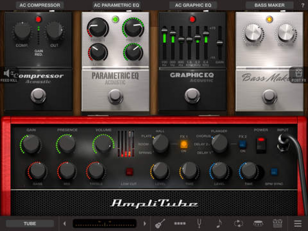The height and width of the screenshot is (231, 308).
Task: Open the AC GRAPHIC EQ slot selector
Action: [193, 5]
